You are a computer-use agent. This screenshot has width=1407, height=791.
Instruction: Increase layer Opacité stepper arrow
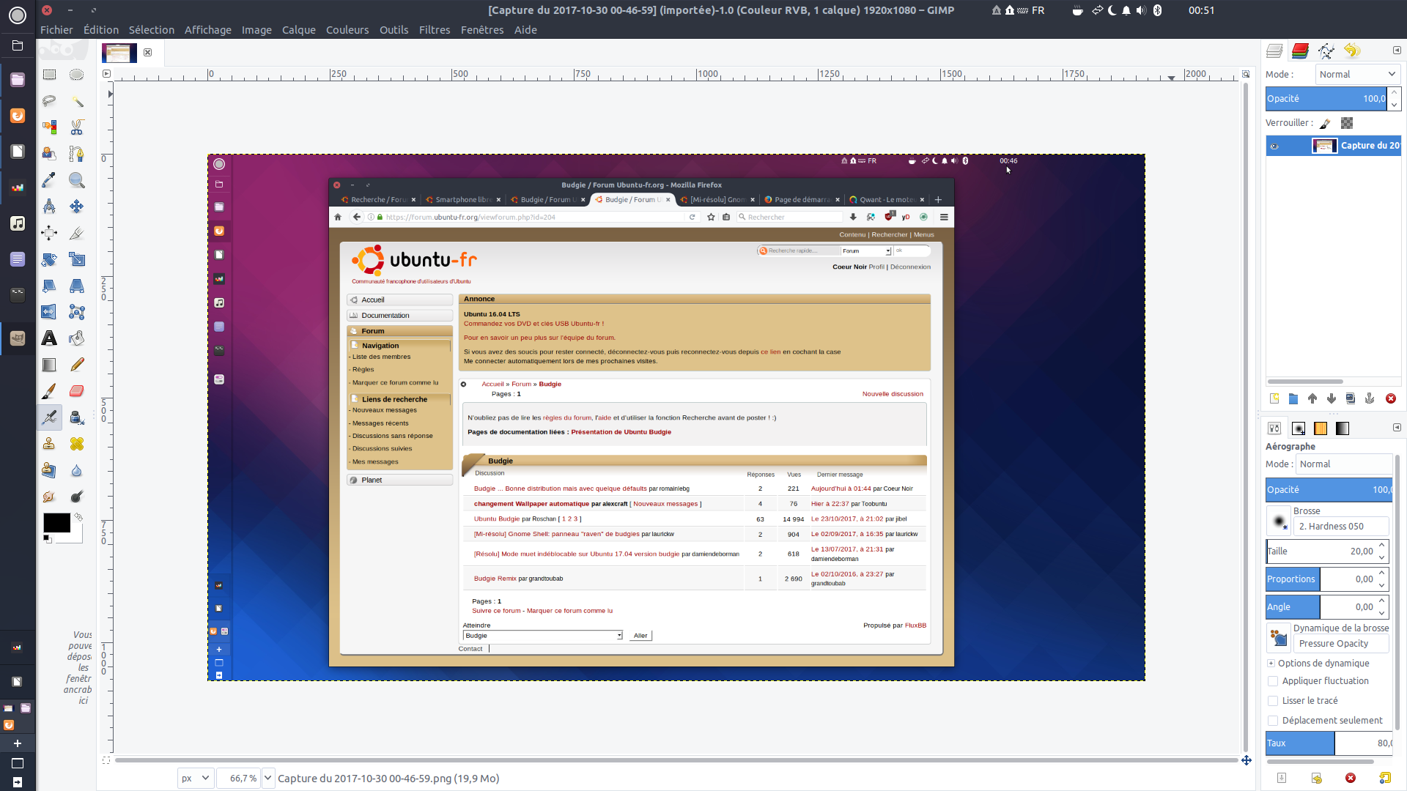click(x=1395, y=93)
